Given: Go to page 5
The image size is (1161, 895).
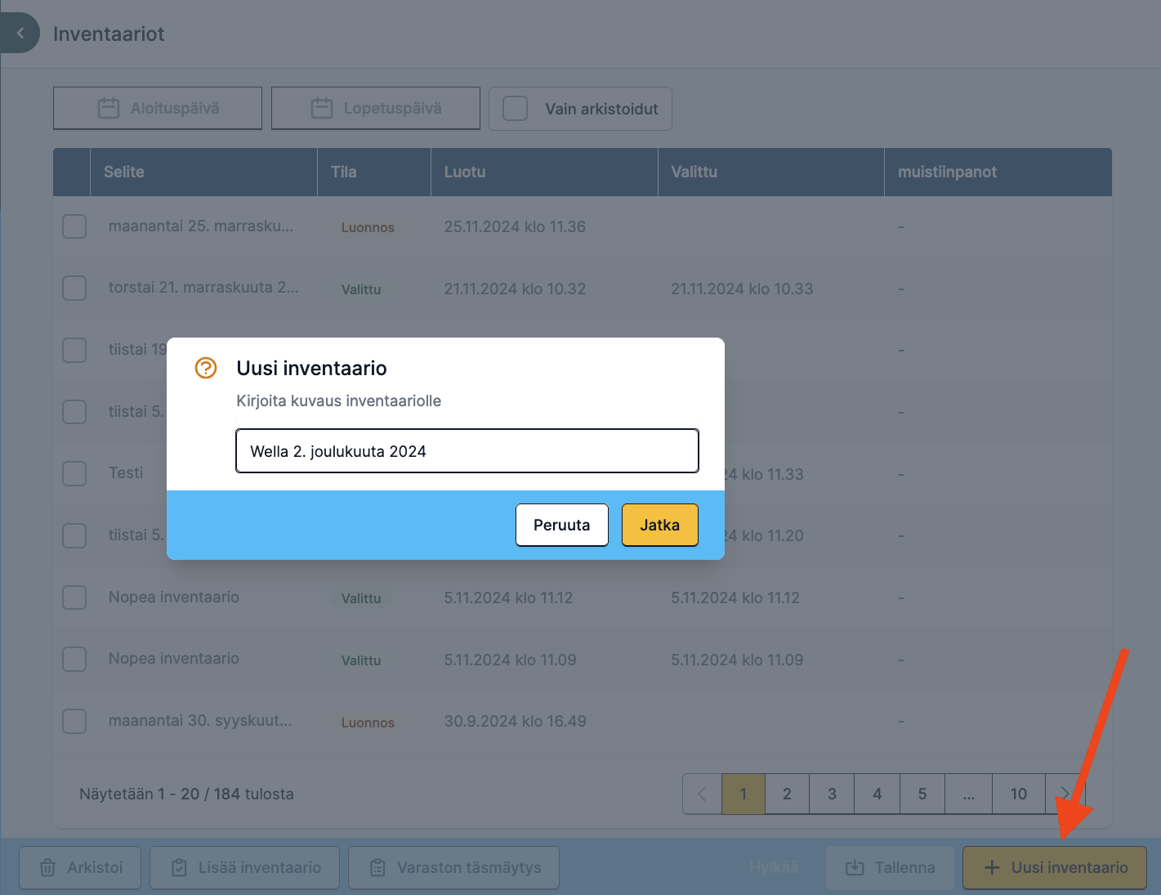Looking at the screenshot, I should point(922,794).
